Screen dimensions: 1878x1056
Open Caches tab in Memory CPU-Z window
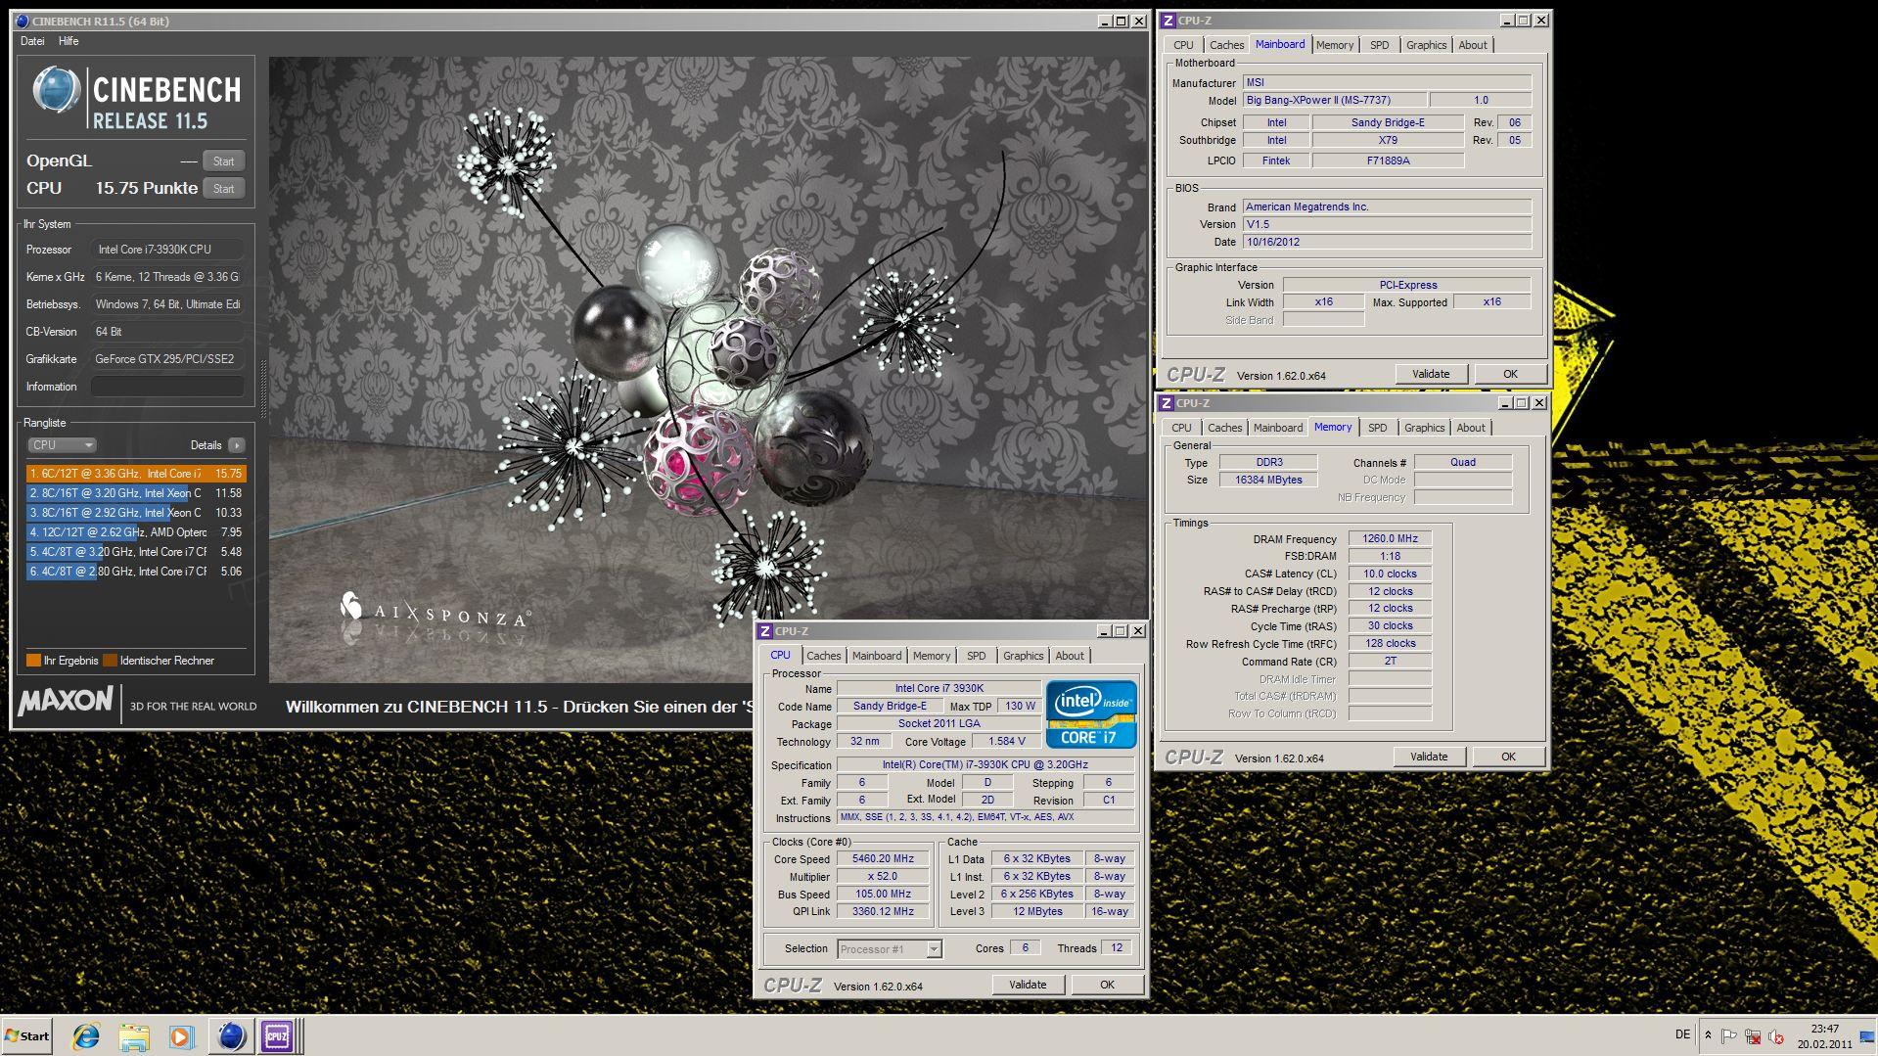(1224, 428)
